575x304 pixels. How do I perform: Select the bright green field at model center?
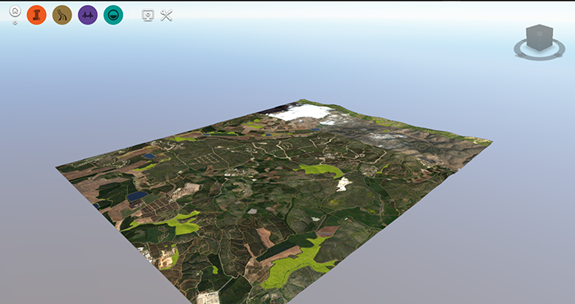320,170
